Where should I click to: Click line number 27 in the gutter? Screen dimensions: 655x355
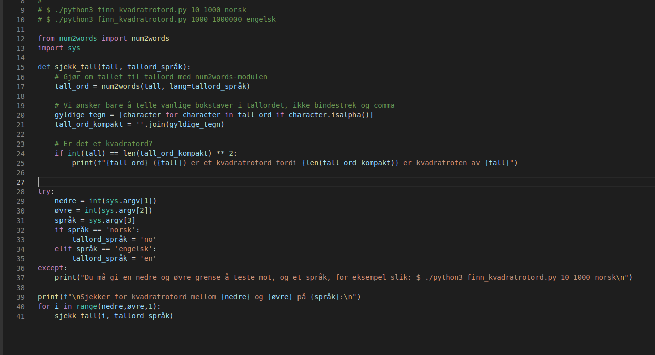(20, 182)
